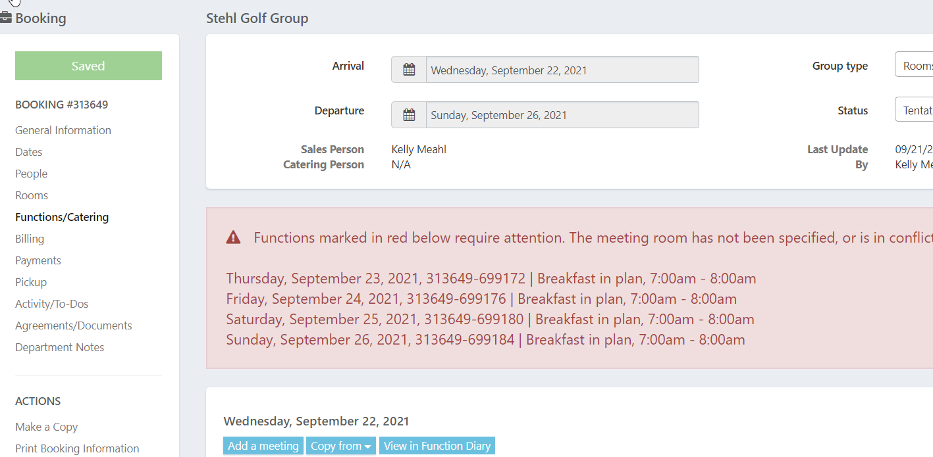
Task: Click the red warning triangle icon
Action: 233,237
